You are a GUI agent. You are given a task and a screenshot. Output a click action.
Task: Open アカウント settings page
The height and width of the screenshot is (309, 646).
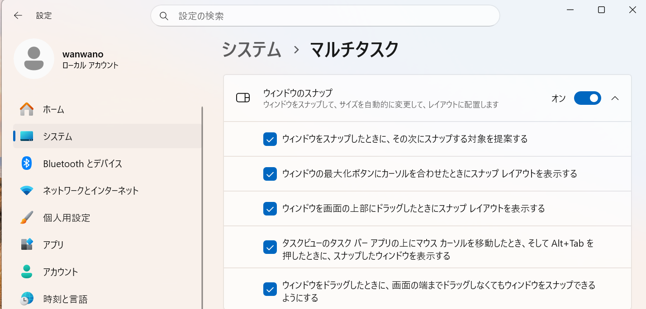click(x=107, y=272)
